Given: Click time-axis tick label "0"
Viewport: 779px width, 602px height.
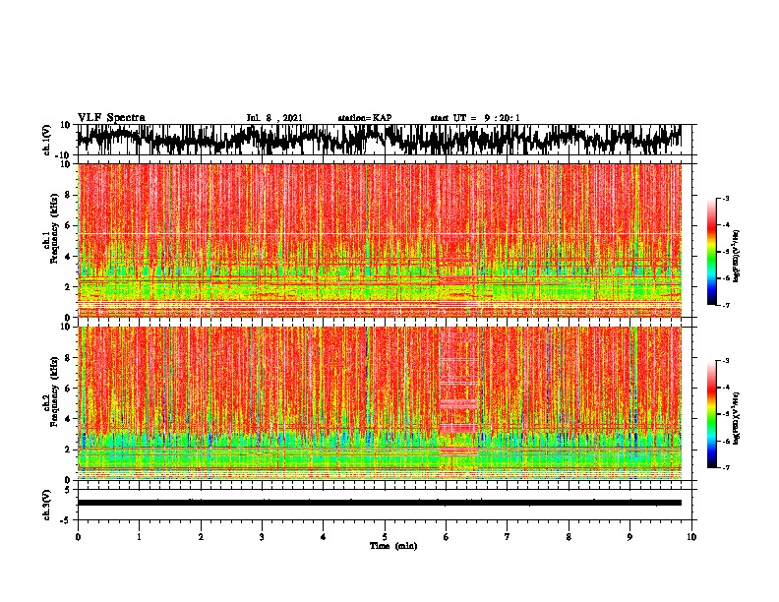Looking at the screenshot, I should tap(78, 537).
